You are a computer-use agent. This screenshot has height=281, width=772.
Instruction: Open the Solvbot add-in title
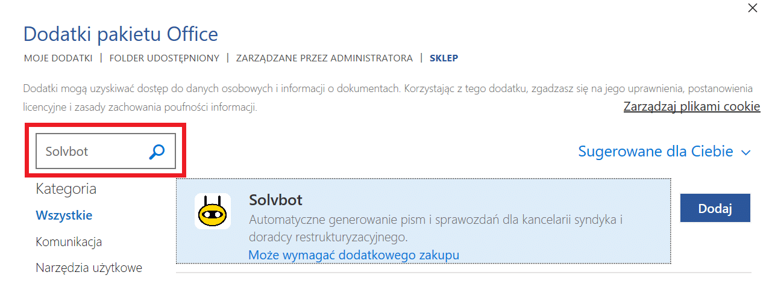[275, 200]
